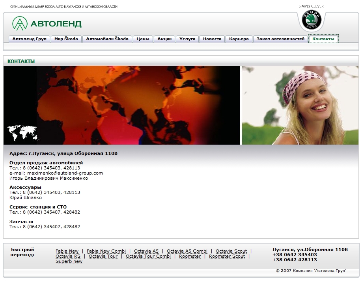Image resolution: width=362 pixels, height=281 pixels.
Task: Click the smiling woman banner photo
Action: (x=300, y=105)
